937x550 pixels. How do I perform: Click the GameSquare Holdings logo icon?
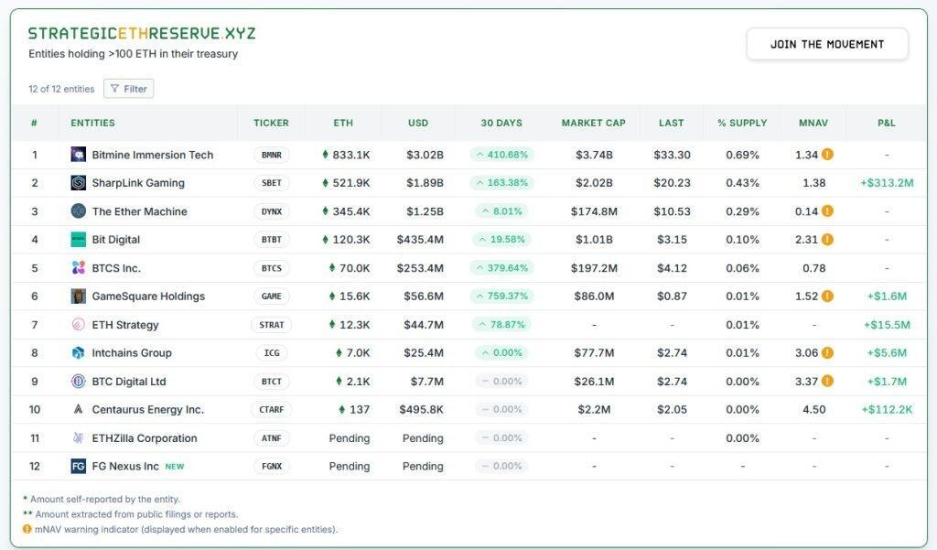(78, 297)
